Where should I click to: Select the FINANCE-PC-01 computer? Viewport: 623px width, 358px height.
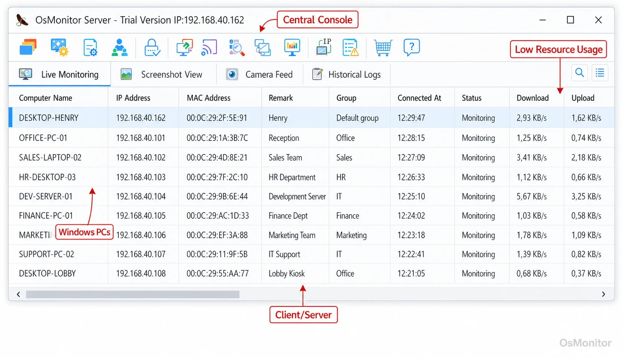coord(46,215)
